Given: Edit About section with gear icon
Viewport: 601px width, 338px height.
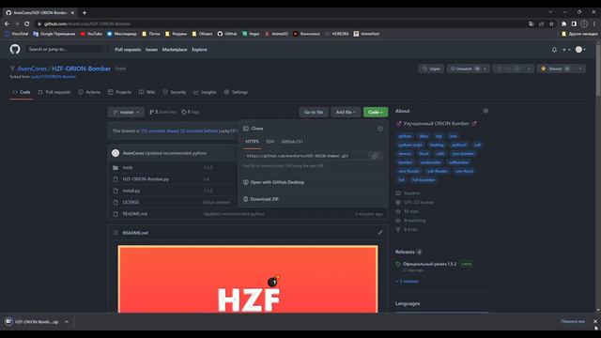Looking at the screenshot, I should coord(485,111).
